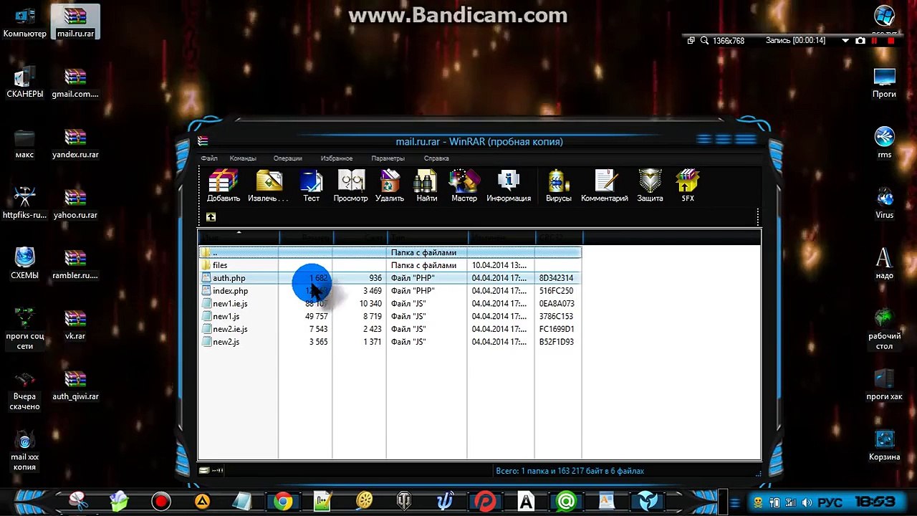Screen dimensions: 917x516
Task: Open Mail.ru Agent taskbar icon
Action: pos(566,501)
